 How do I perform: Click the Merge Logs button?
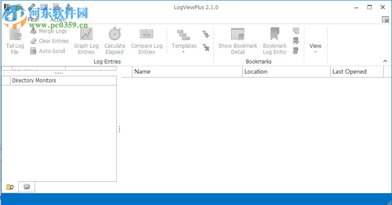[49, 31]
